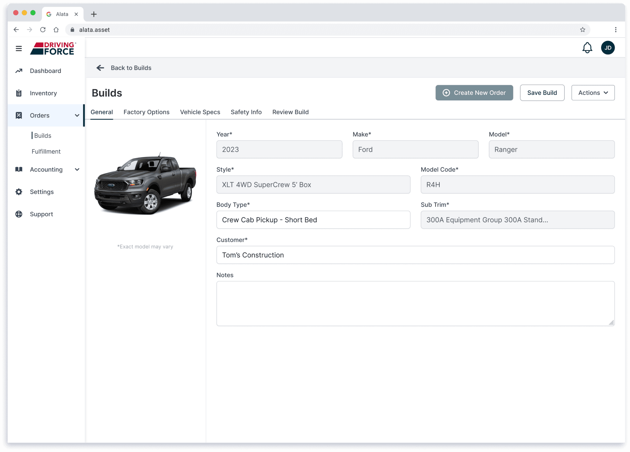The height and width of the screenshot is (452, 630).
Task: Switch to the Factory Options tab
Action: coord(146,112)
